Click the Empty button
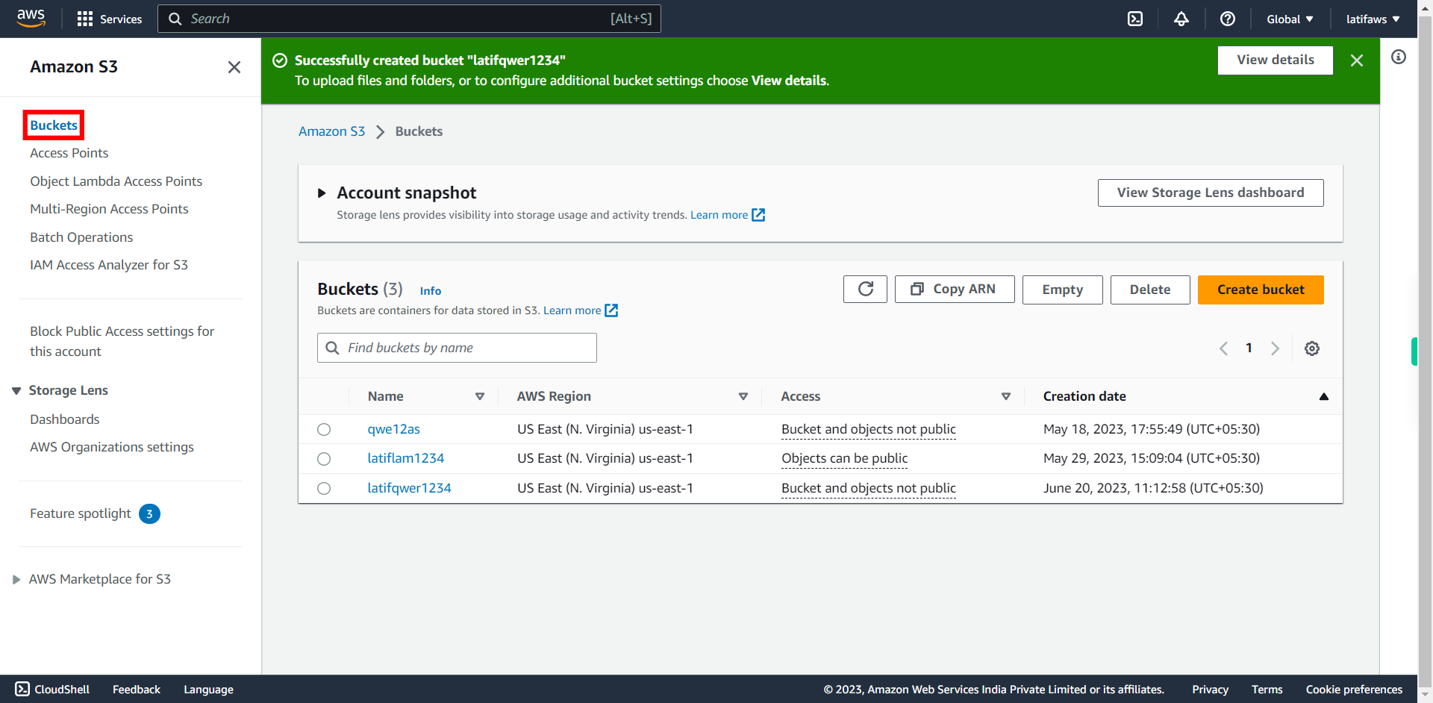The height and width of the screenshot is (703, 1433). 1062,290
